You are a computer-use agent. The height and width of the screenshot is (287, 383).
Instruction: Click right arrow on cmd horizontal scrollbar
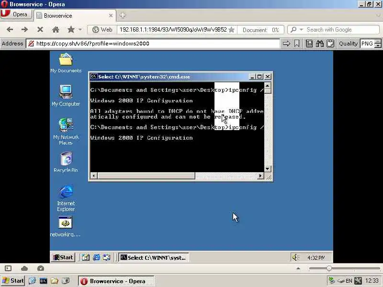260,176
